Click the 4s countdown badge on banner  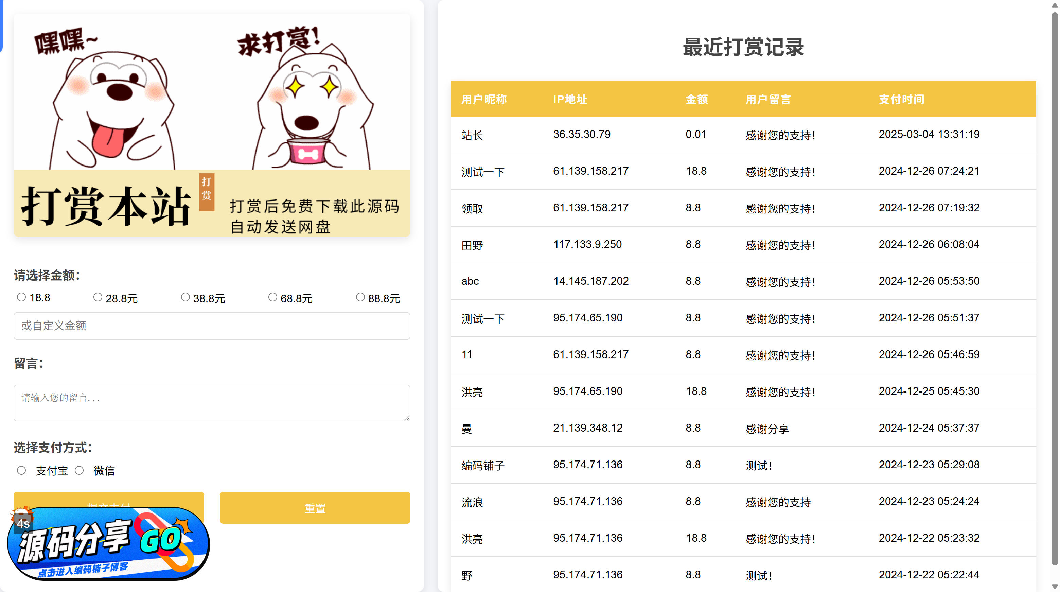click(23, 524)
